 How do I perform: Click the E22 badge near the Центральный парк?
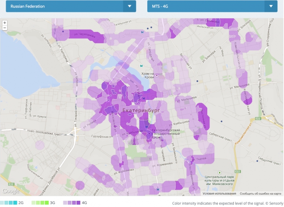[238, 171]
